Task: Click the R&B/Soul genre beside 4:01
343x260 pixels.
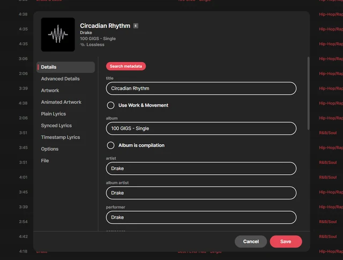Action: pyautogui.click(x=327, y=177)
